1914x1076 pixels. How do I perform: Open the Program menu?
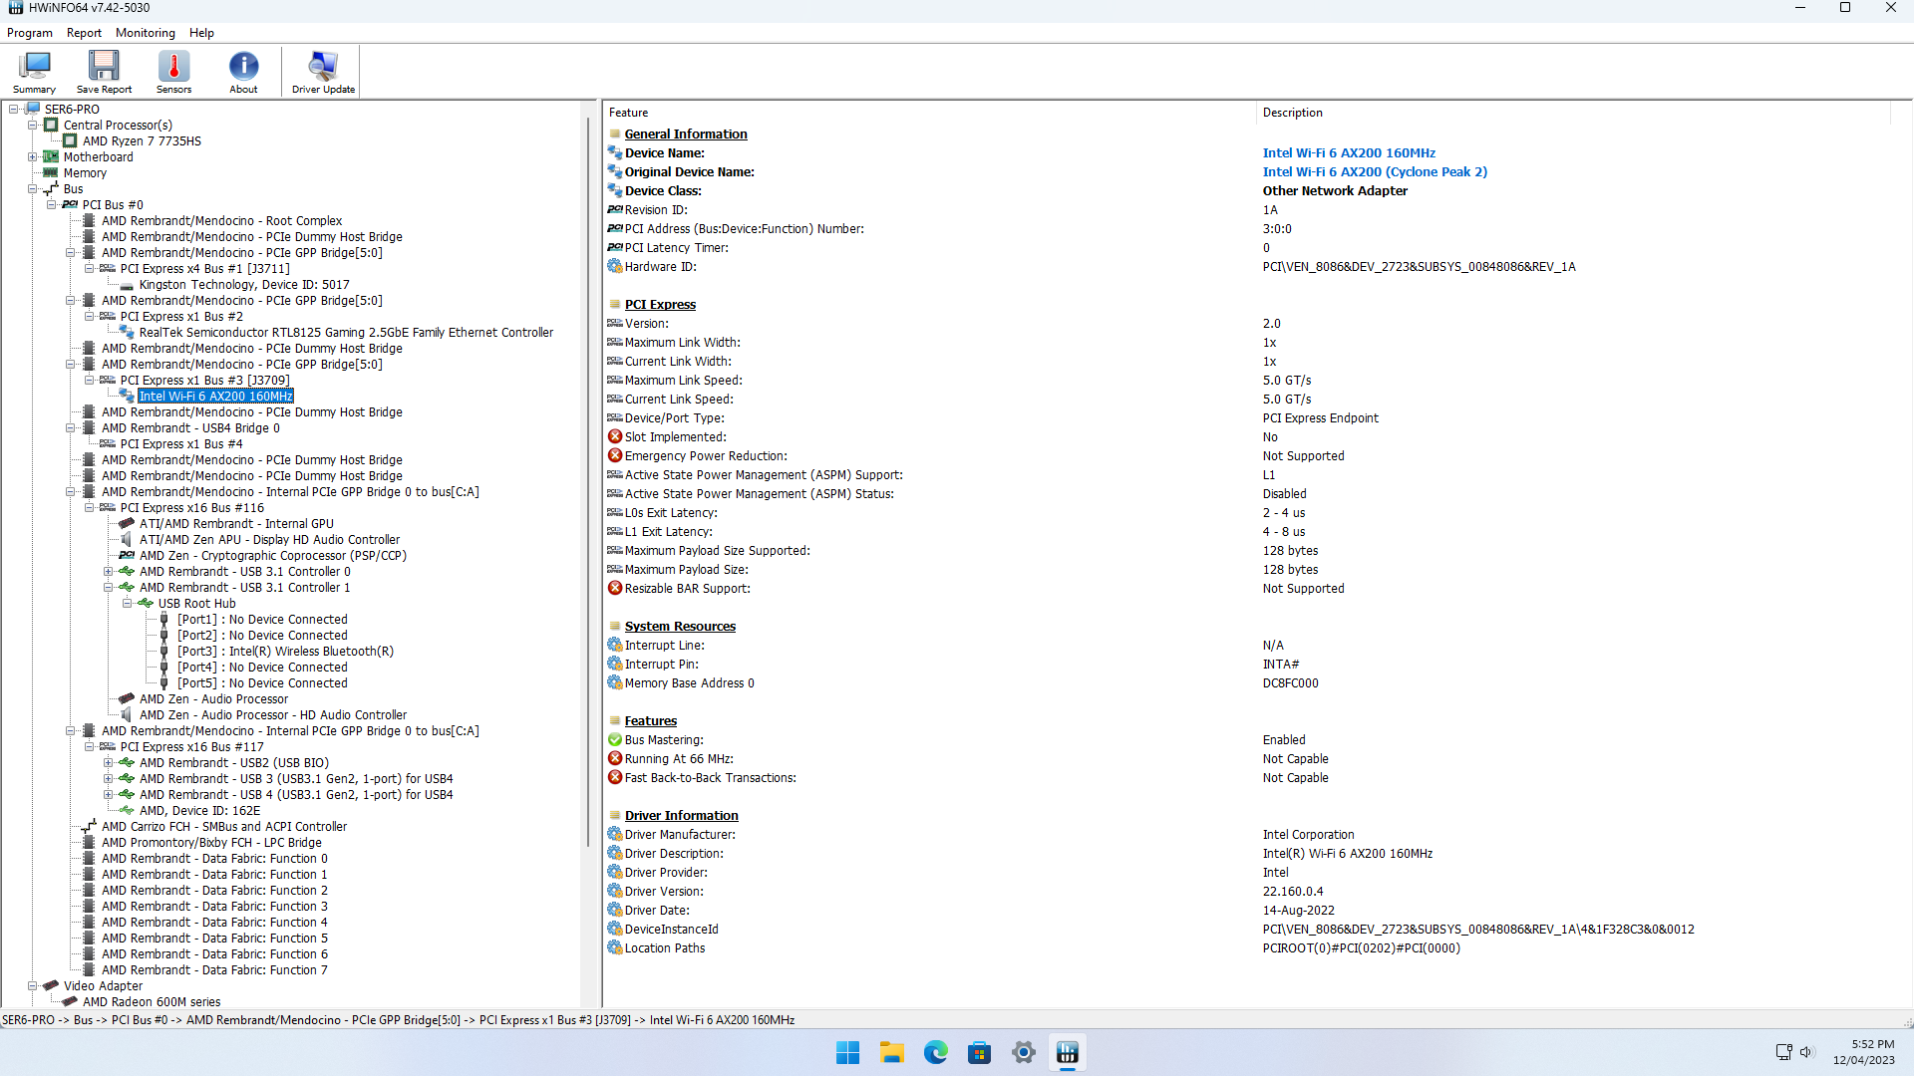pos(30,33)
